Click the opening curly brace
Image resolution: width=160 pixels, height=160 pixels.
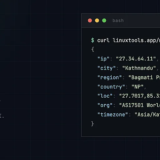[92, 49]
